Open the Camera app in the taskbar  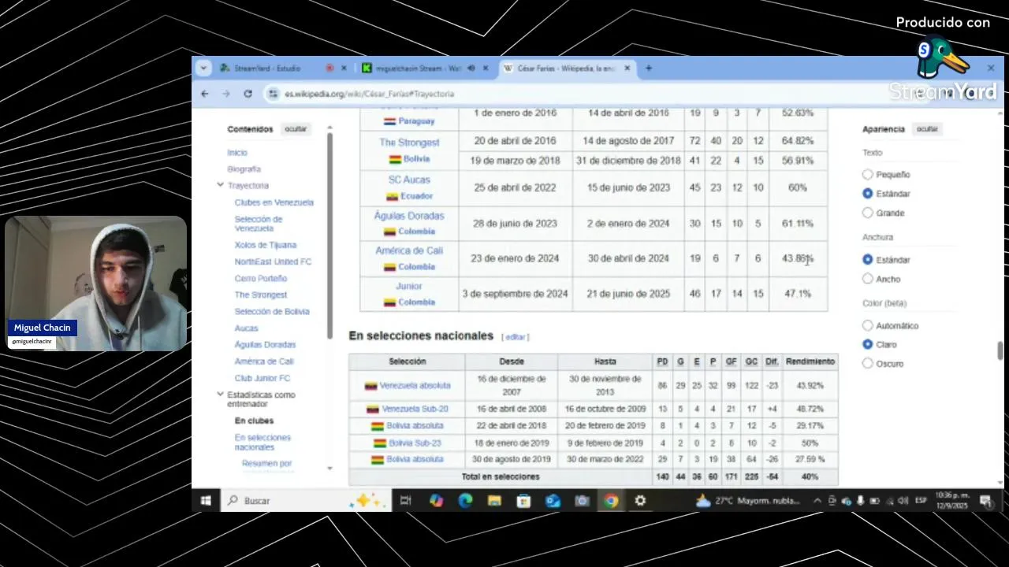click(582, 501)
